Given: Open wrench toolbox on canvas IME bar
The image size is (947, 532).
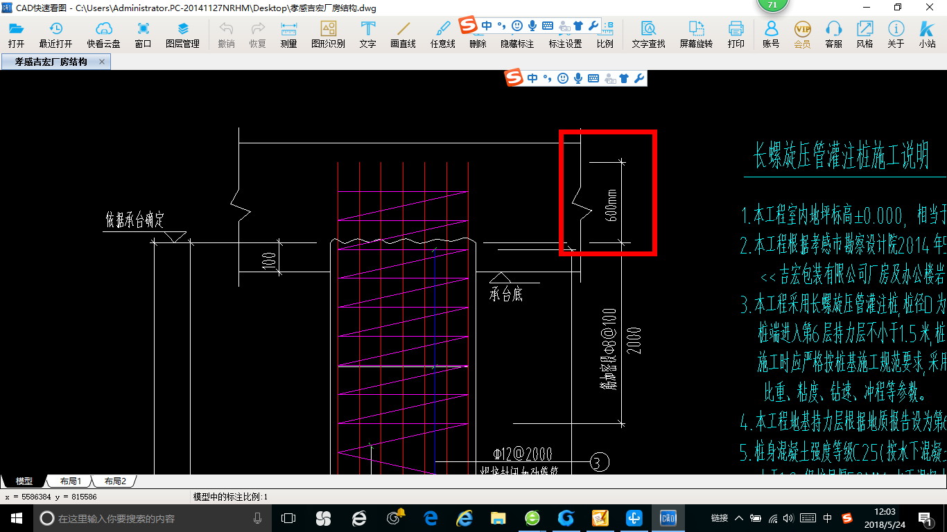Looking at the screenshot, I should 639,78.
